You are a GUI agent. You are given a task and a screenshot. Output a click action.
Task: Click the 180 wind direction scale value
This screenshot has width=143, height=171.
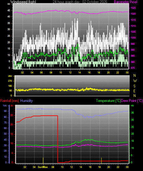tap(10, 86)
